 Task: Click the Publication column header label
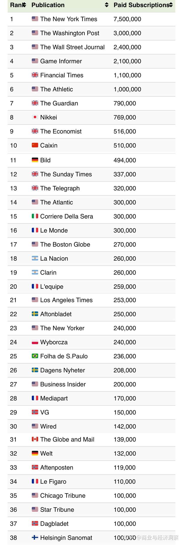(x=48, y=5)
